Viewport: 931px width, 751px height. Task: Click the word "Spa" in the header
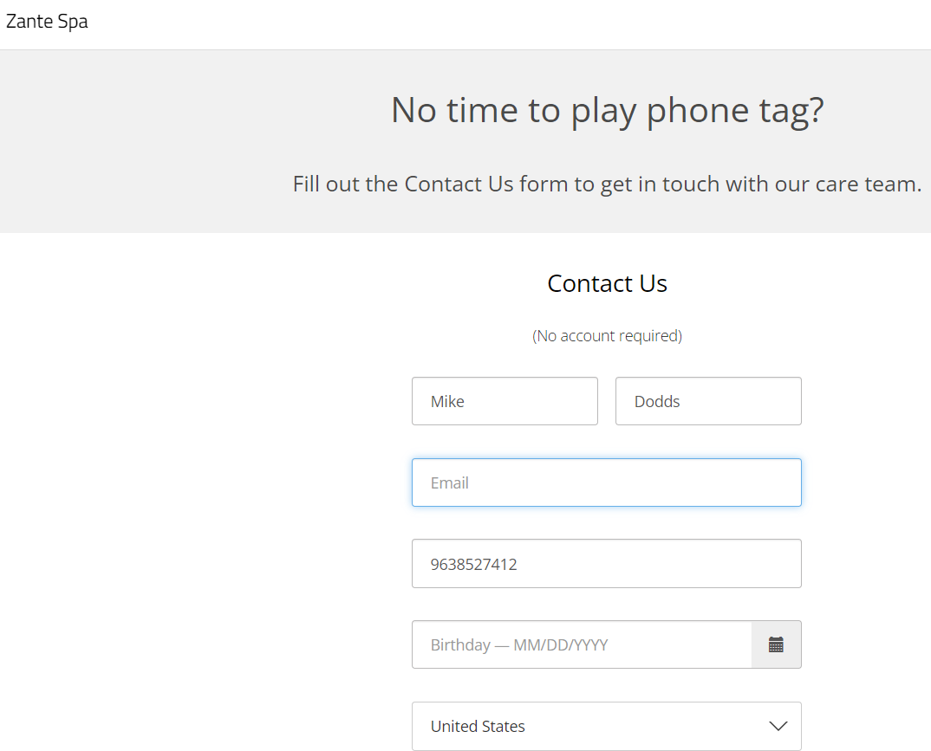(73, 22)
